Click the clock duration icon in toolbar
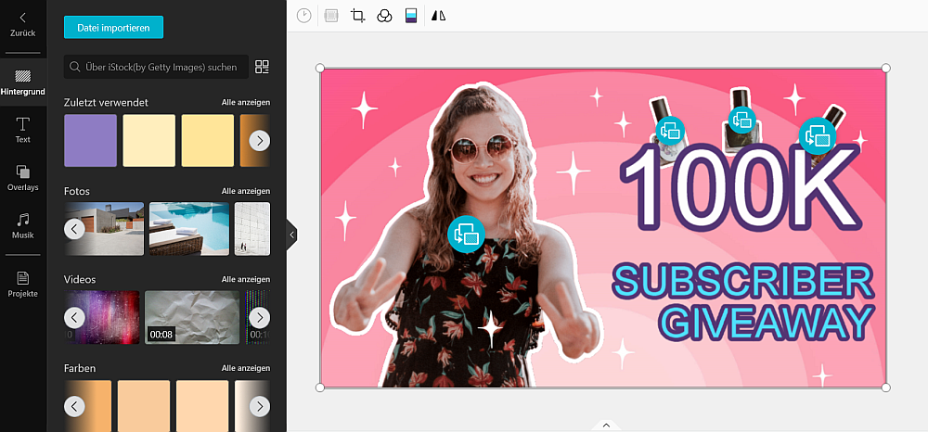The width and height of the screenshot is (928, 432). tap(303, 16)
